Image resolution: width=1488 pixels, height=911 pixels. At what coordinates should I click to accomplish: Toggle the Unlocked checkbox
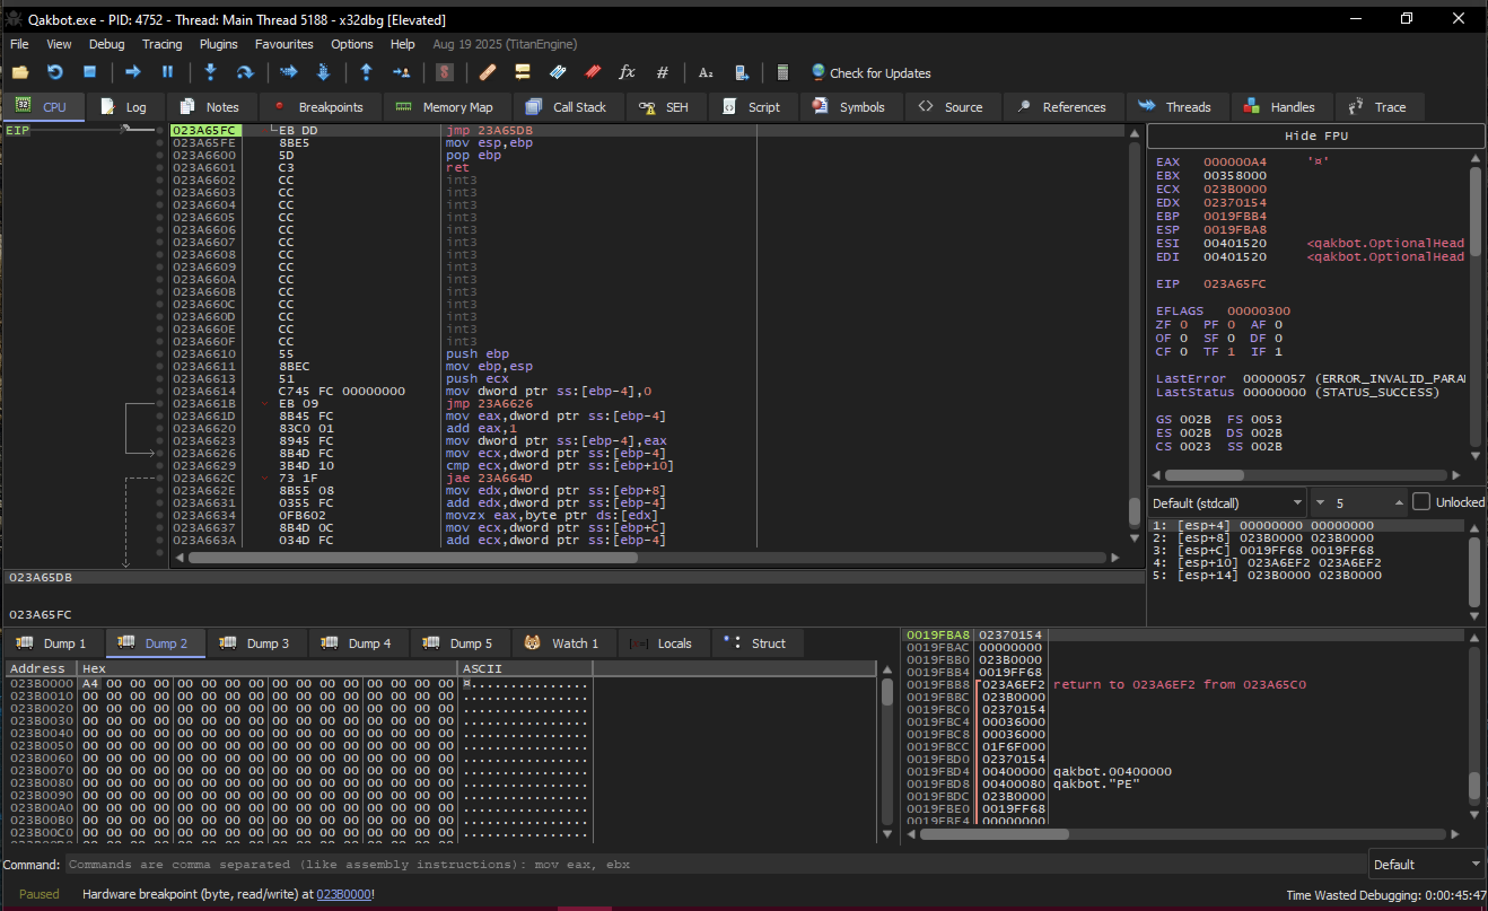pyautogui.click(x=1421, y=502)
